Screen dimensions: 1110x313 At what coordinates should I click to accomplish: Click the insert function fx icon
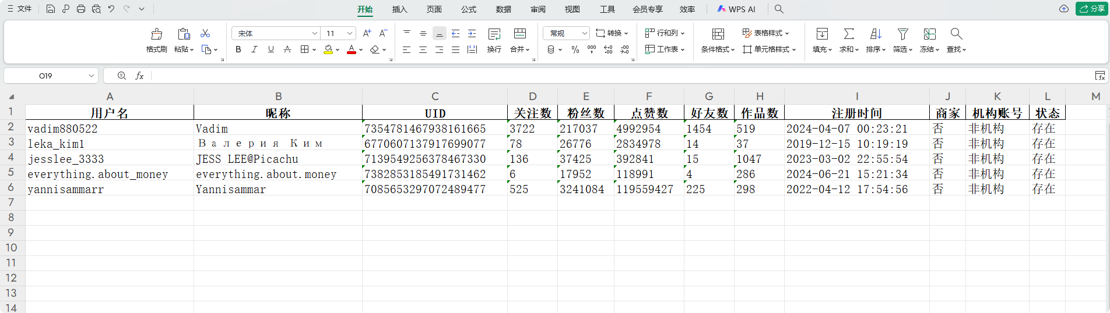[139, 76]
